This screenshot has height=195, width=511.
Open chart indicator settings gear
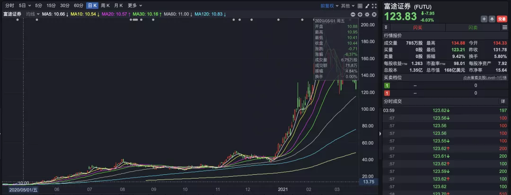367,14
